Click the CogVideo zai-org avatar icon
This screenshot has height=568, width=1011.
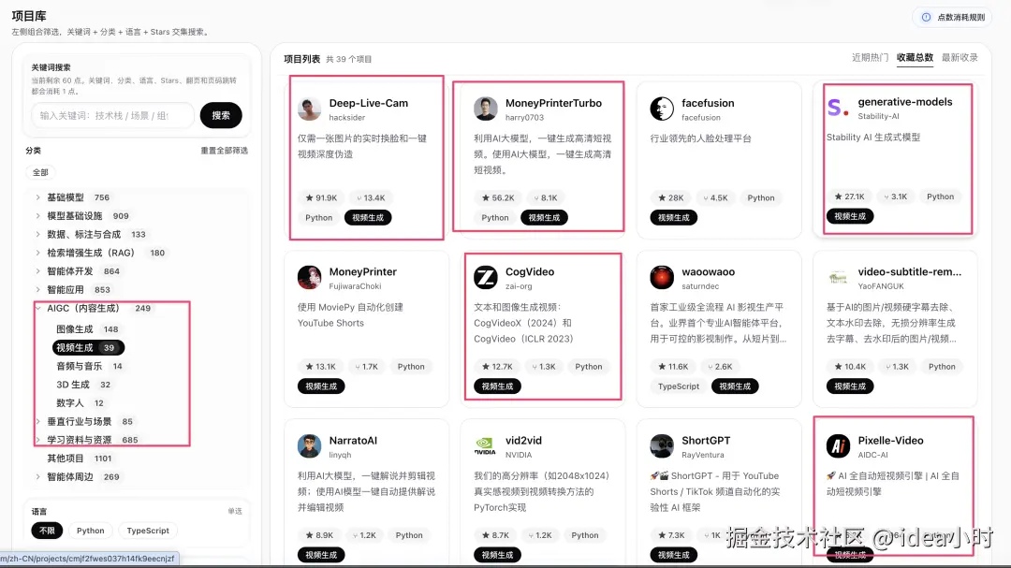(485, 278)
